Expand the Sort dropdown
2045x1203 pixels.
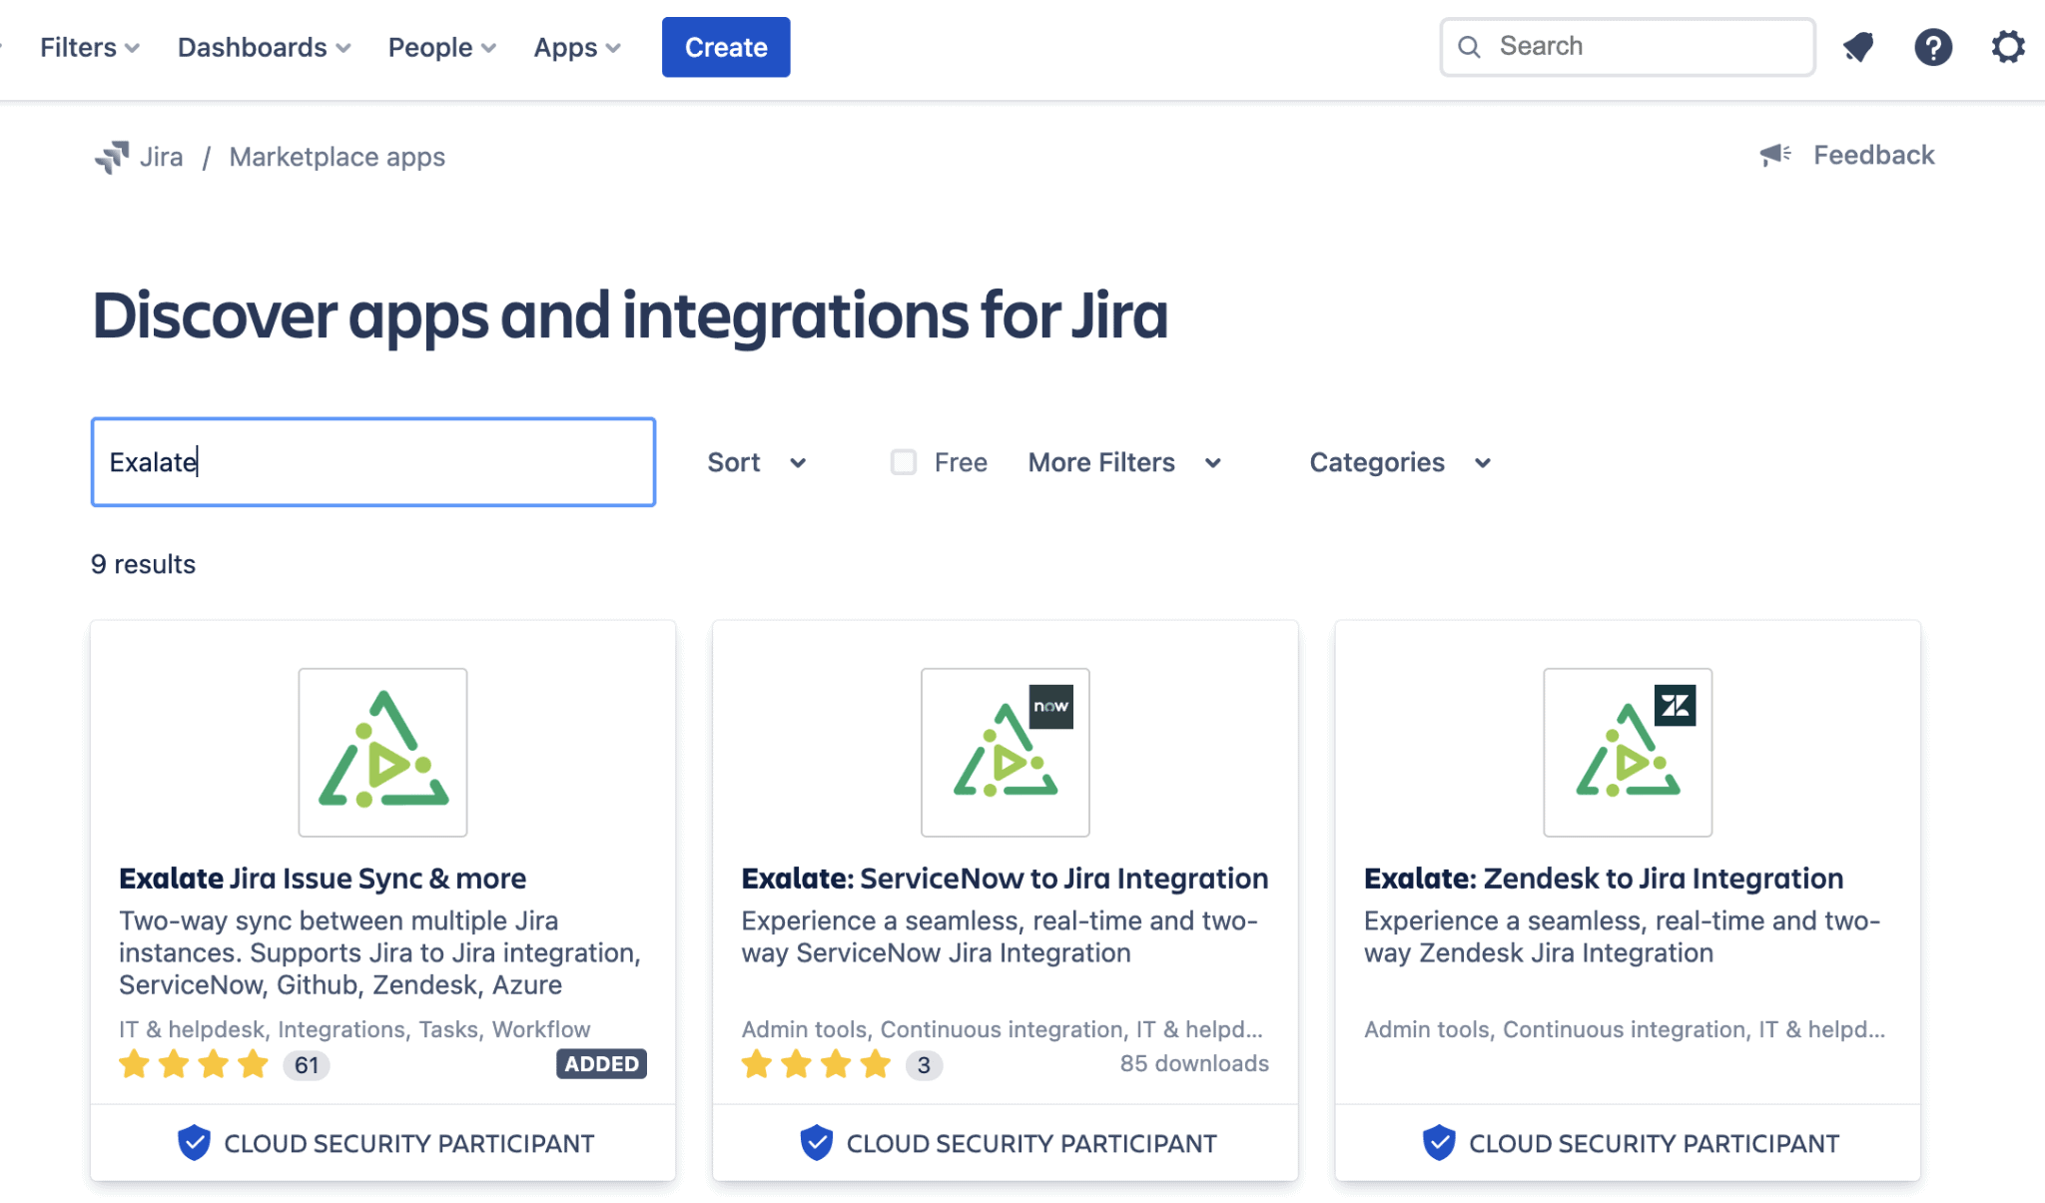(757, 462)
